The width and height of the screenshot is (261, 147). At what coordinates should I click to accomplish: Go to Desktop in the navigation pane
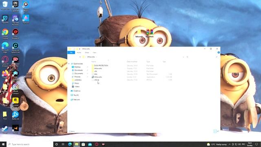[77, 67]
